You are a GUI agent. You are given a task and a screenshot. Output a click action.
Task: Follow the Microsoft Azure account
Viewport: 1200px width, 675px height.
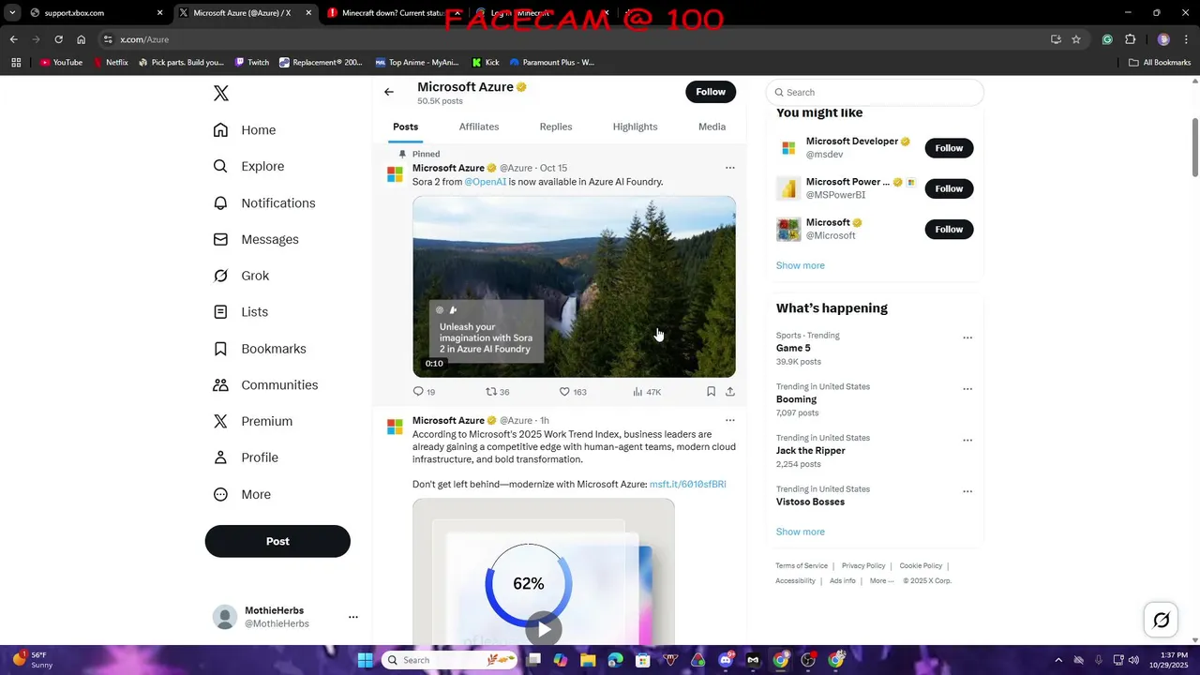711,92
